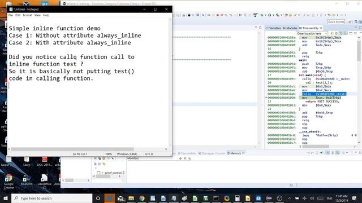The height and width of the screenshot is (203, 362).
Task: Click the 100% zoom status in Notepad
Action: [109, 154]
